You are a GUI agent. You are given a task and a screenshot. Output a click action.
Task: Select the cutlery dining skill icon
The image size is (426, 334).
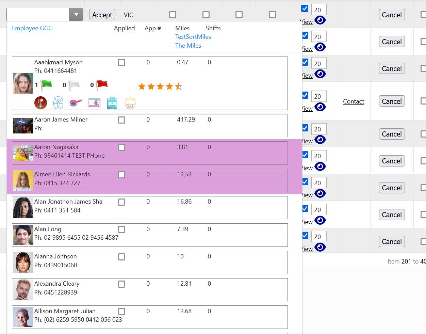point(40,102)
